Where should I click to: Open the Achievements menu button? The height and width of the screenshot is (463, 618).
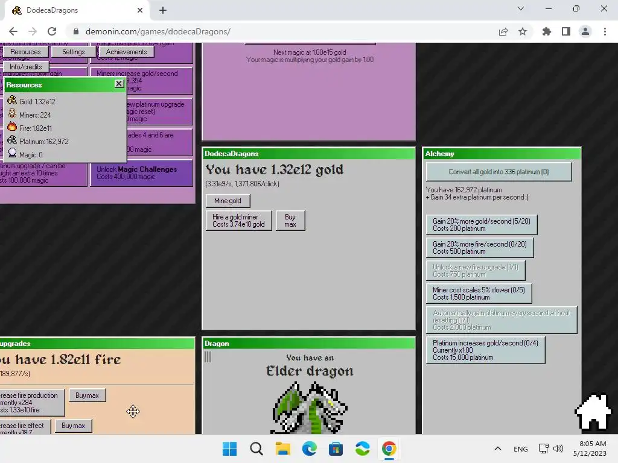(x=126, y=52)
